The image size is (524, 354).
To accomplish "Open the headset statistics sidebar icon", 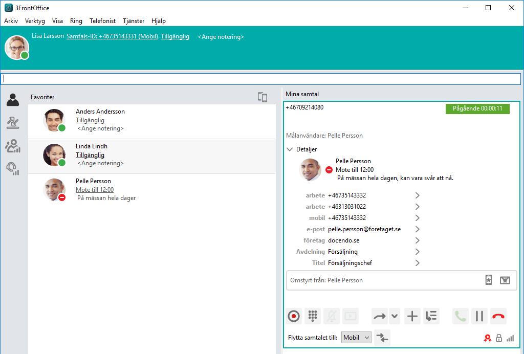I will pos(13,169).
